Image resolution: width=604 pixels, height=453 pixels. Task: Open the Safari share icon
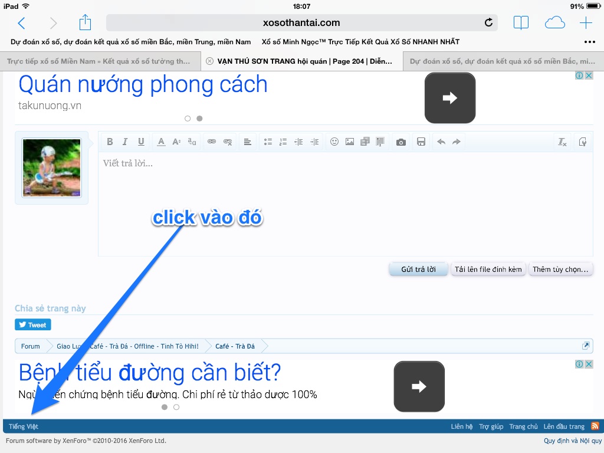86,23
